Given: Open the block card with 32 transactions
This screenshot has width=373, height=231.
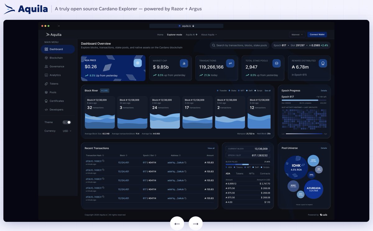Looking at the screenshot, I should coord(100,112).
